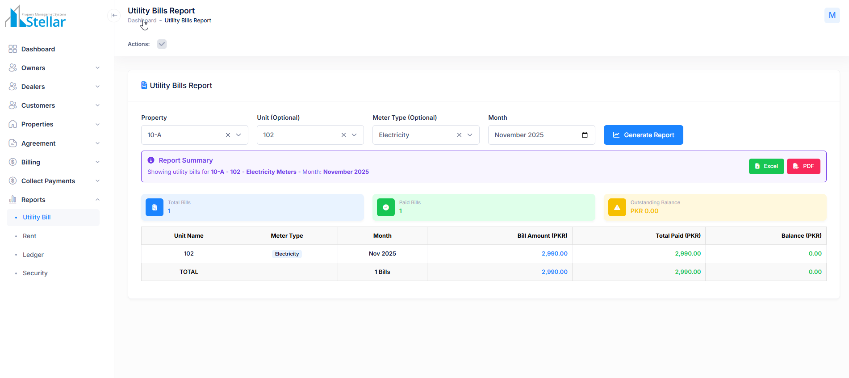The height and width of the screenshot is (378, 849).
Task: Click the Stellar logo
Action: [36, 17]
